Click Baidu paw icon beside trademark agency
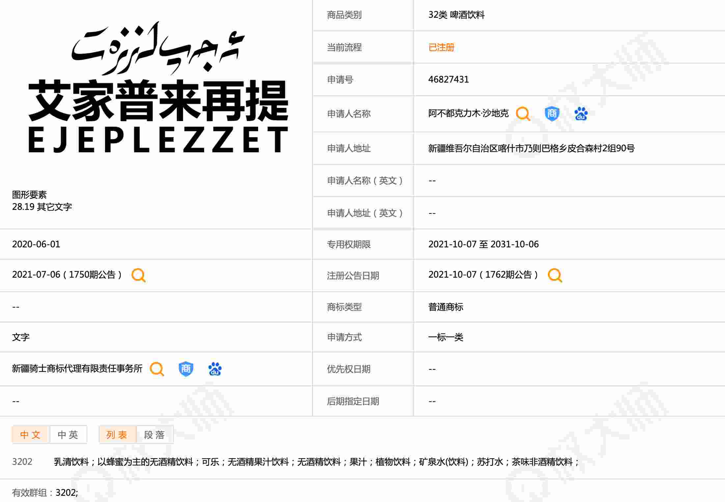This screenshot has width=725, height=502. pos(215,369)
